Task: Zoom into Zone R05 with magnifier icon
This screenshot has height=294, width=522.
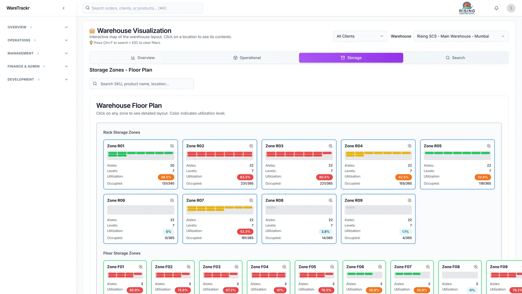Action: coord(489,146)
